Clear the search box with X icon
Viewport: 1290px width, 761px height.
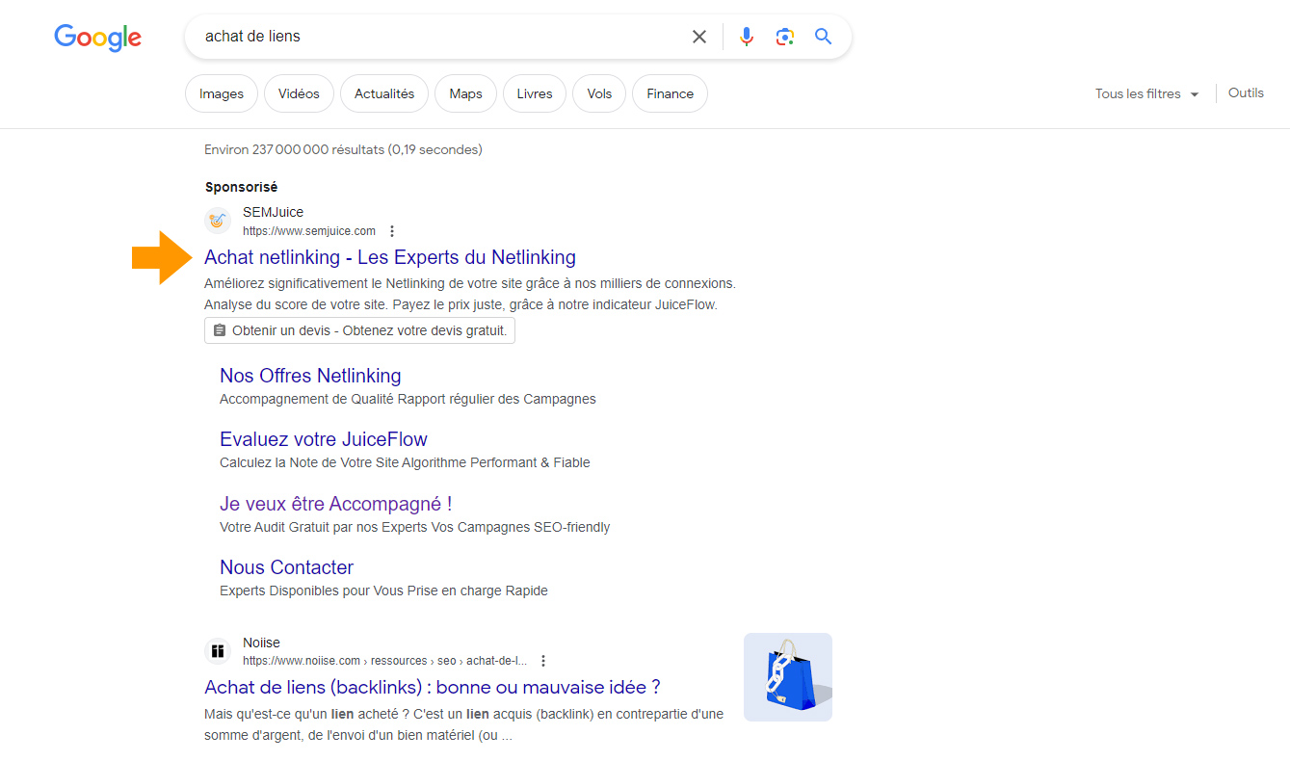point(699,37)
